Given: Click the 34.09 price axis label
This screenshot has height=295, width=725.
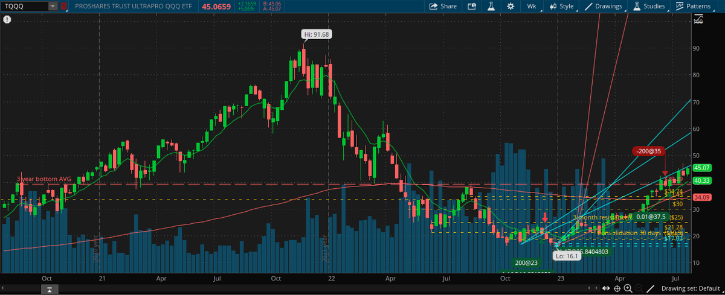Looking at the screenshot, I should click(x=701, y=197).
